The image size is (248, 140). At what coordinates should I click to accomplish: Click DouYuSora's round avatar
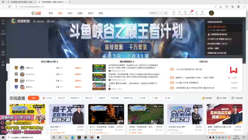pos(22,74)
